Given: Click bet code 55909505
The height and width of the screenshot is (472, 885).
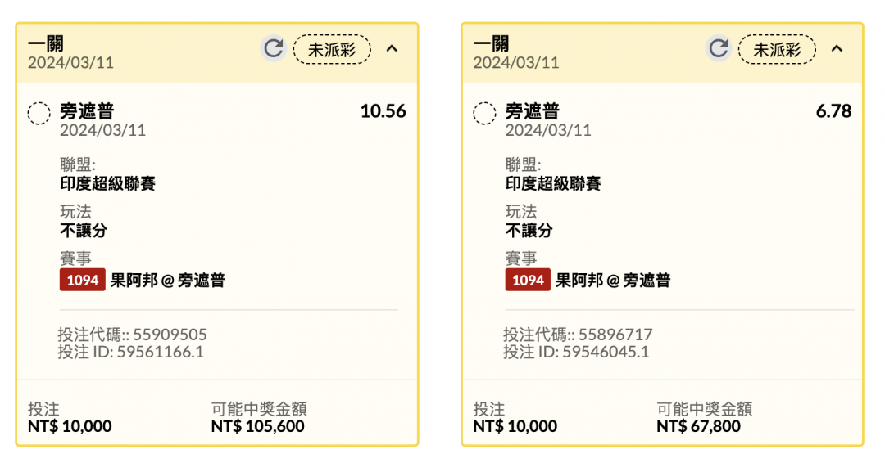Looking at the screenshot, I should click(x=170, y=335).
